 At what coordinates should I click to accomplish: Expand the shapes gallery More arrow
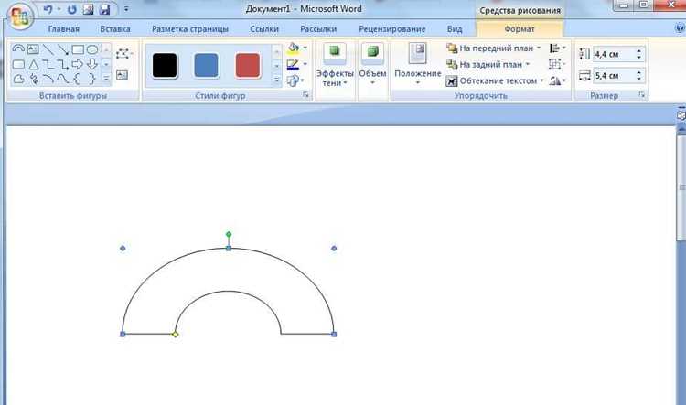pos(106,80)
